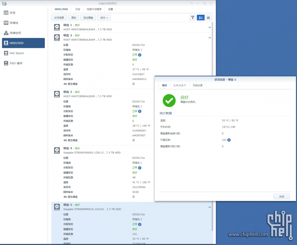297x245 pixels.
Task: Click the drive icon for 硬盘 1
Action: point(57,27)
